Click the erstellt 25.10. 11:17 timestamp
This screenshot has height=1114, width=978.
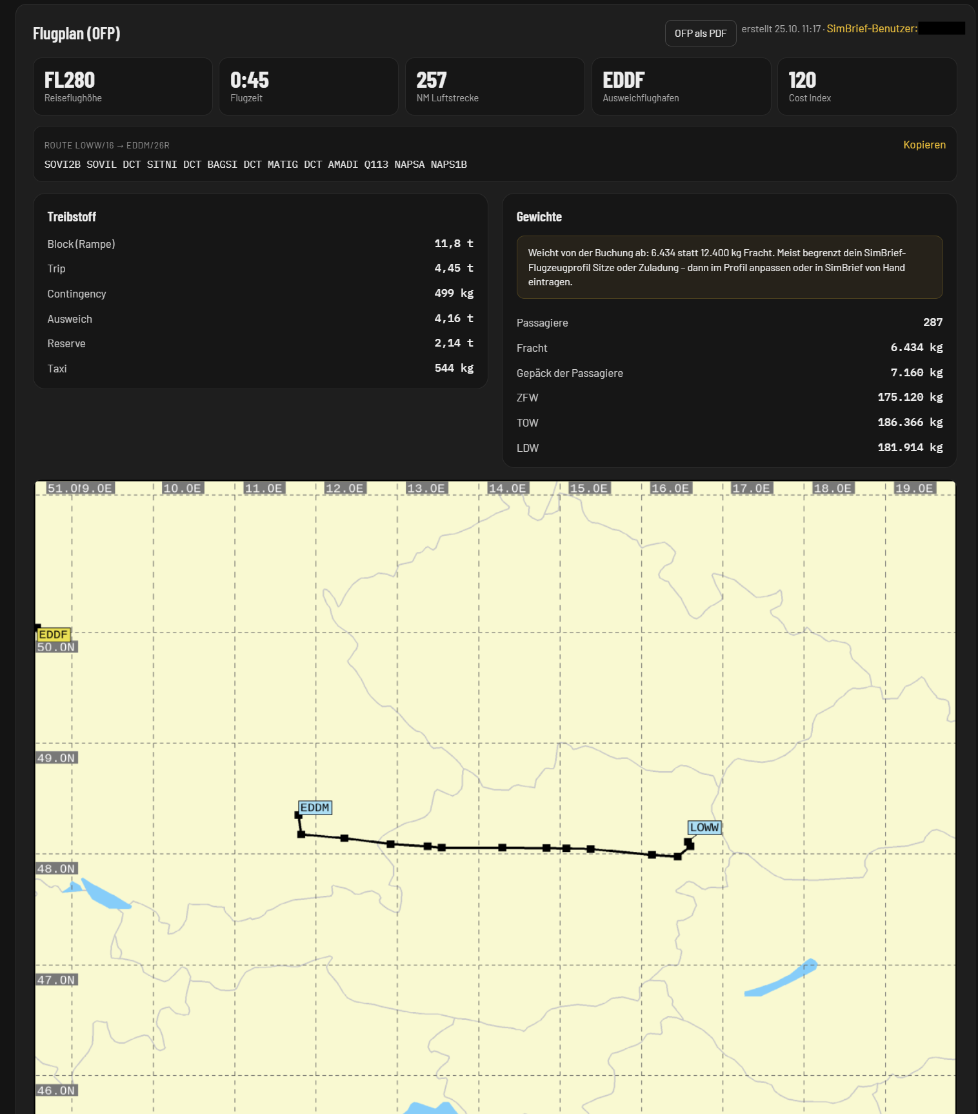781,28
